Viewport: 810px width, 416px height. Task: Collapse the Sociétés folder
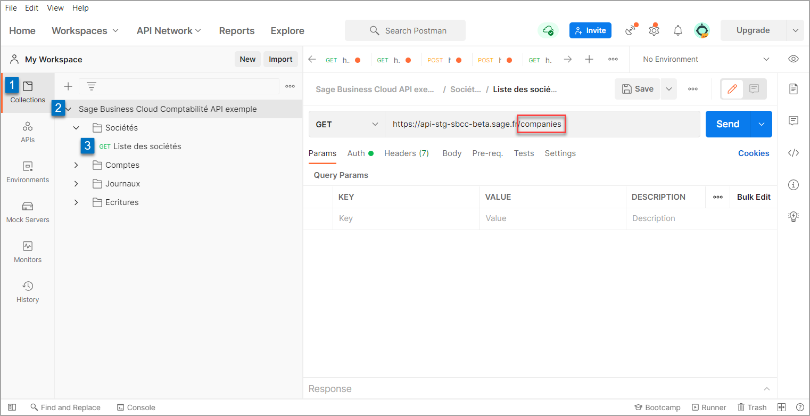click(x=76, y=128)
